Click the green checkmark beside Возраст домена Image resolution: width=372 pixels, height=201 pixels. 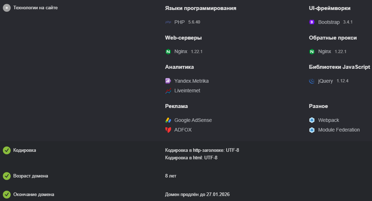tap(7, 176)
